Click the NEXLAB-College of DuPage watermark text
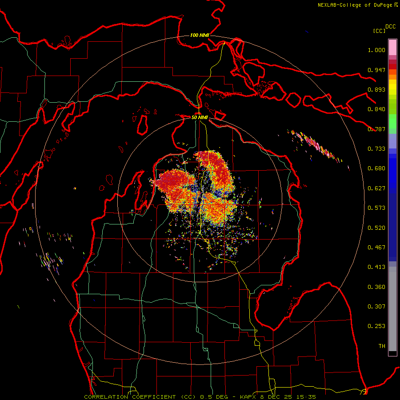The width and height of the screenshot is (400, 400). pos(357,5)
